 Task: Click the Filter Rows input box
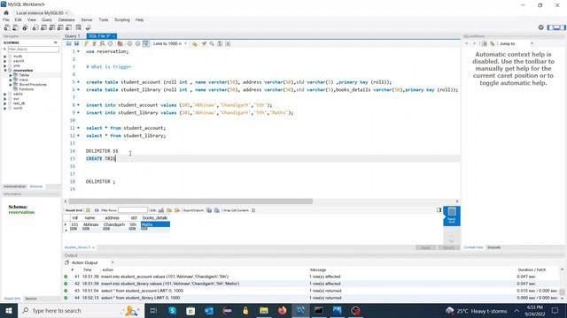[133, 210]
